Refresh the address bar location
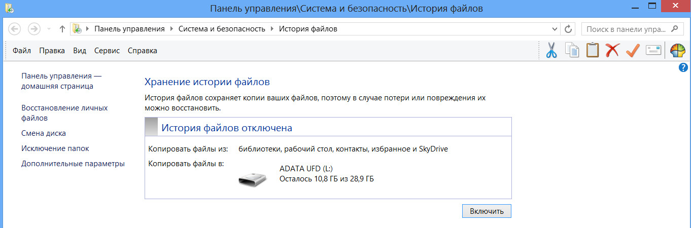Image resolution: width=691 pixels, height=228 pixels. pyautogui.click(x=568, y=29)
